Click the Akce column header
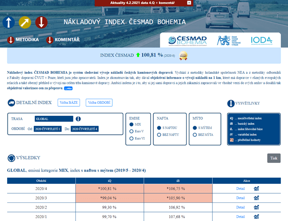Viewport: 288px width, 221px height. pos(247,181)
